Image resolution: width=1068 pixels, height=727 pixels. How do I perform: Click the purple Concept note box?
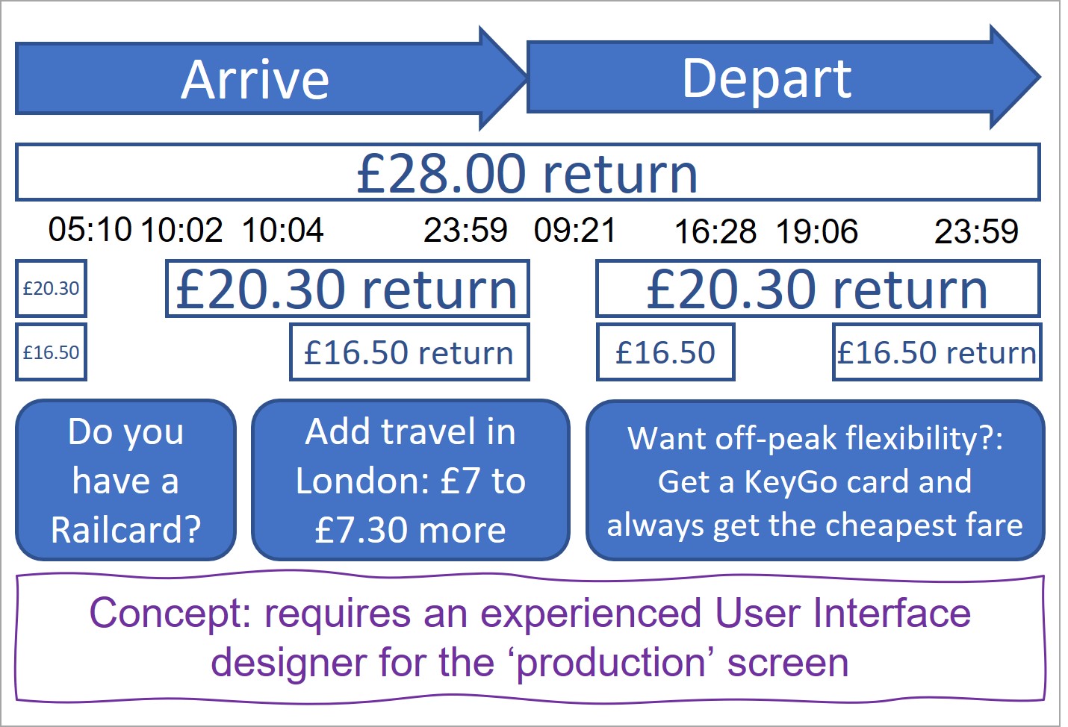(x=529, y=638)
